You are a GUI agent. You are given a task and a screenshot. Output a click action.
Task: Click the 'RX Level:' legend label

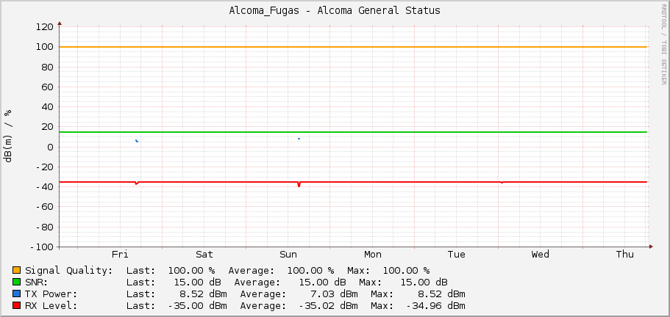(51, 305)
